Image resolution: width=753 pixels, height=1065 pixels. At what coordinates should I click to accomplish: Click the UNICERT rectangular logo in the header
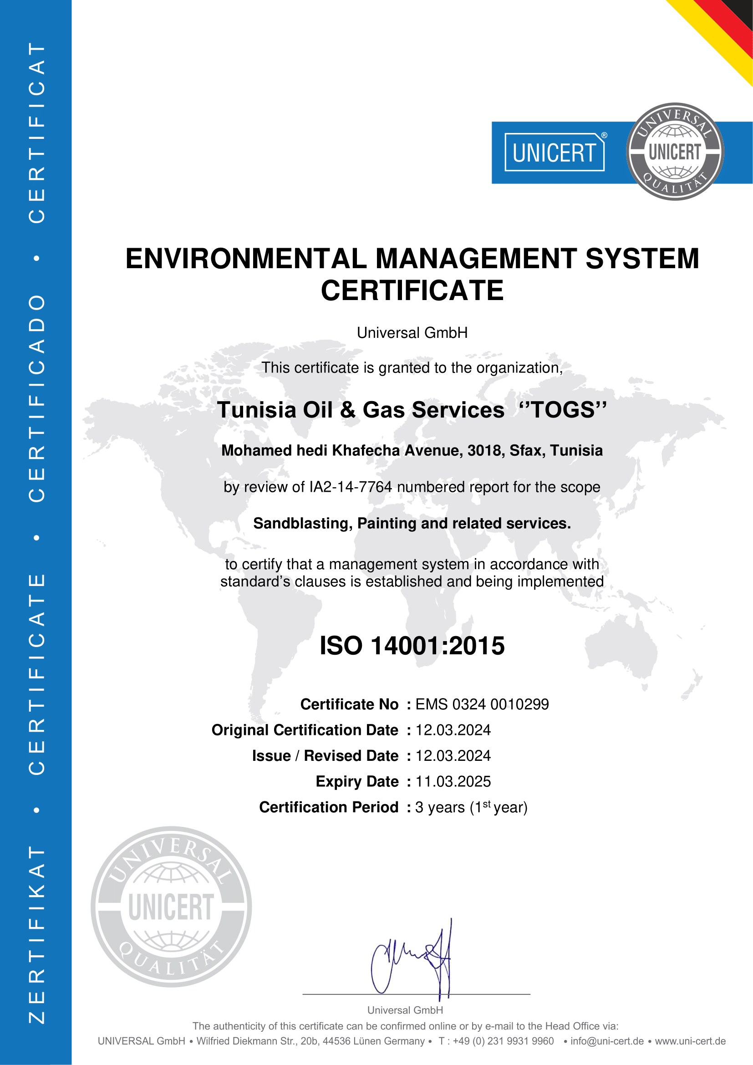tap(554, 153)
